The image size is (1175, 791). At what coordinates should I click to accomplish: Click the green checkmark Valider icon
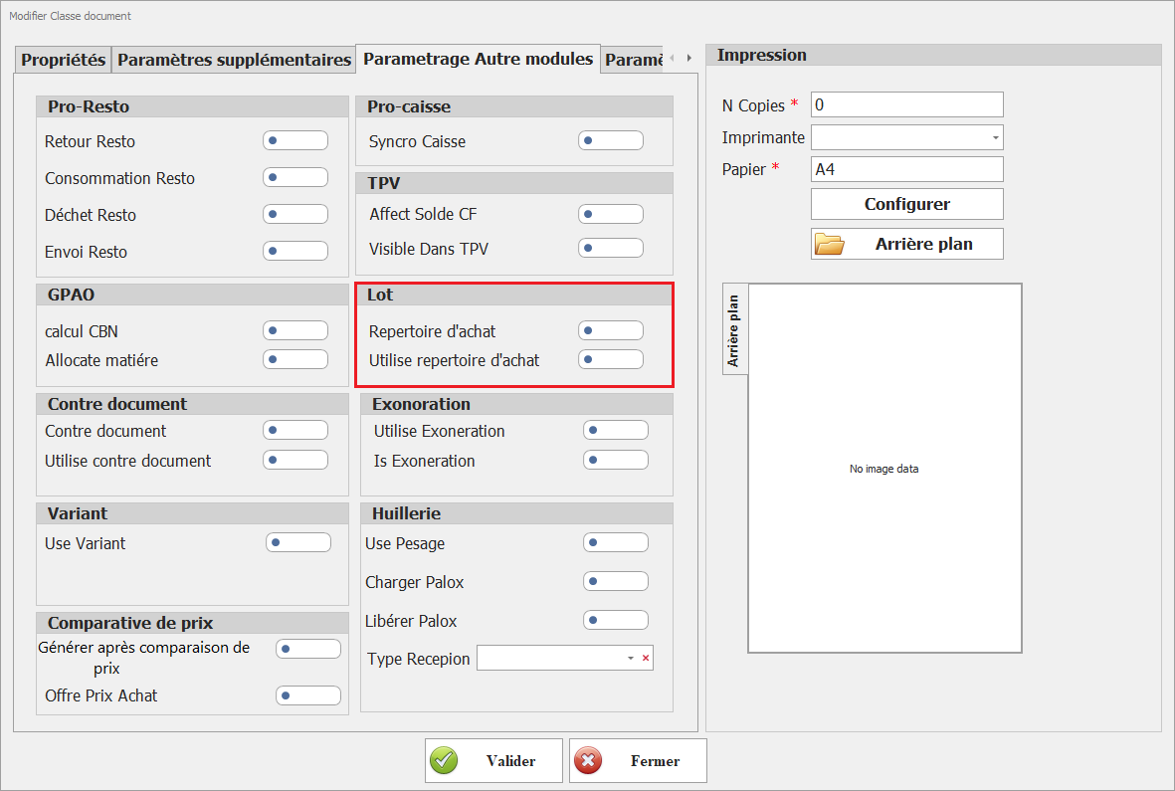coord(444,761)
